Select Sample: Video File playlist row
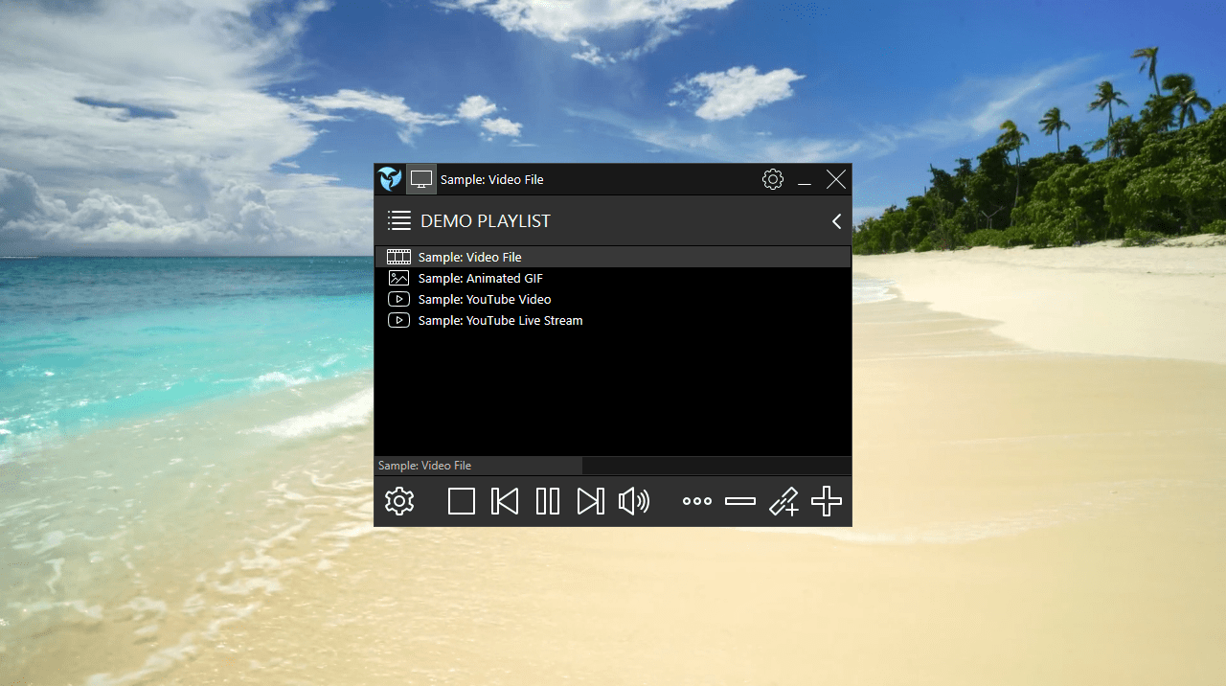 (613, 257)
